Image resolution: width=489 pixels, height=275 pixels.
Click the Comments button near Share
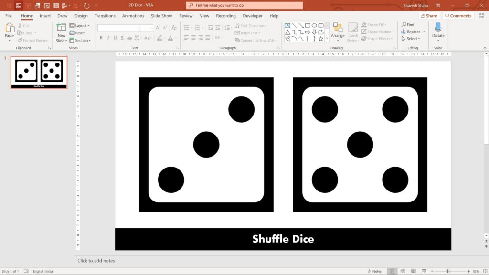click(x=458, y=15)
